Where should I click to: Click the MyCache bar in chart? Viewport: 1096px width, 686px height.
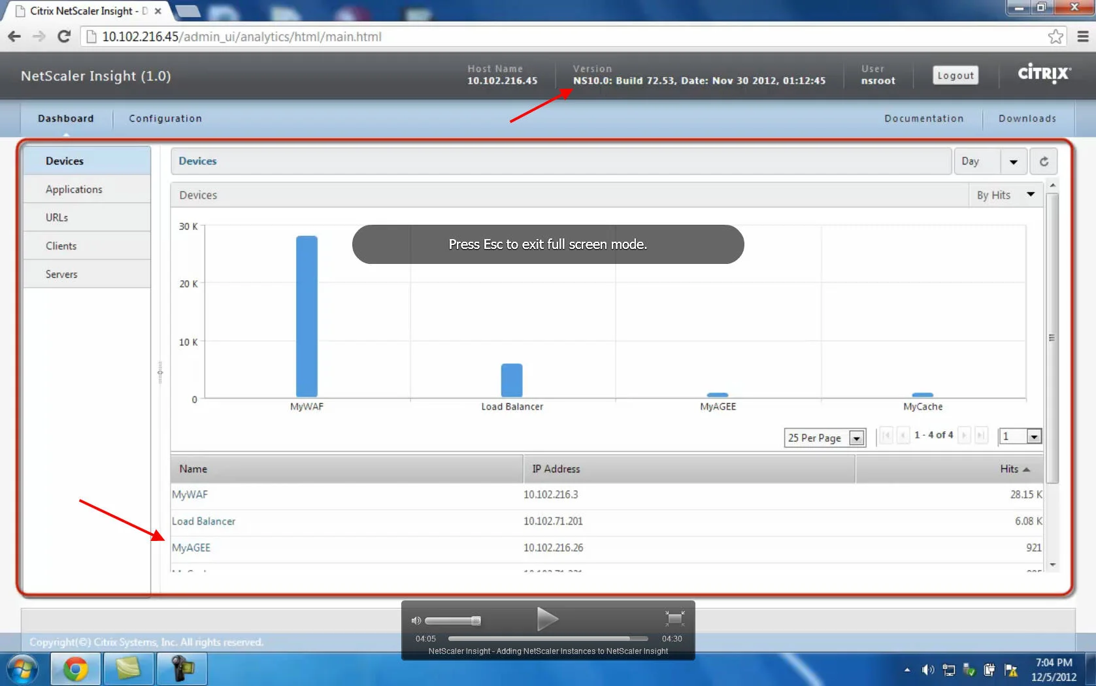[x=923, y=395]
